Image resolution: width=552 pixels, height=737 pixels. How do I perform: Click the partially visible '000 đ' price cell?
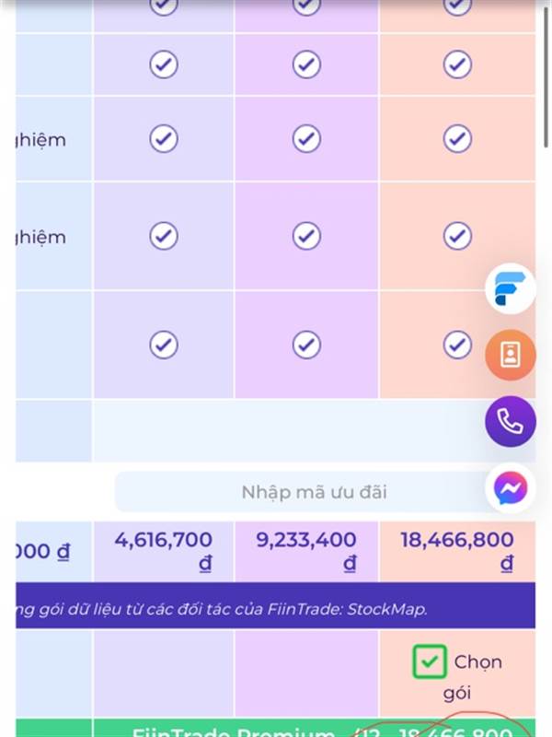pyautogui.click(x=54, y=551)
